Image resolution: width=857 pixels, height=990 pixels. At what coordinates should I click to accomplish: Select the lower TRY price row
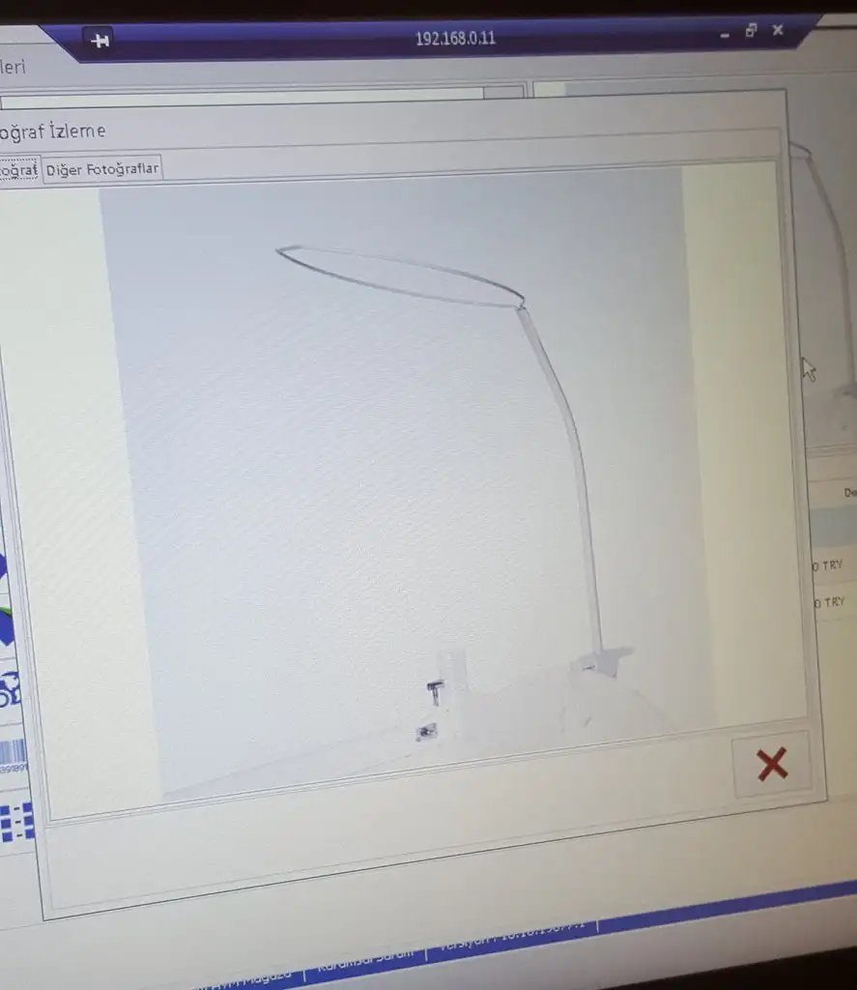834,601
